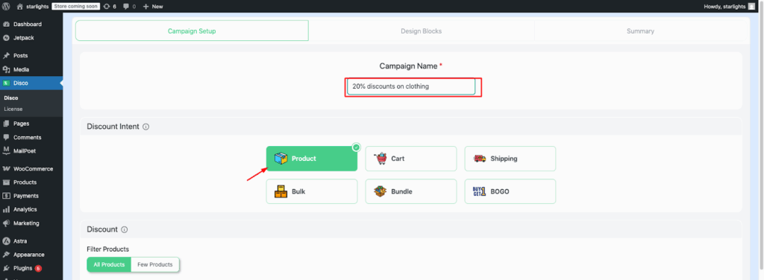Image resolution: width=764 pixels, height=280 pixels.
Task: Switch to the Design Blocks tab
Action: point(422,31)
